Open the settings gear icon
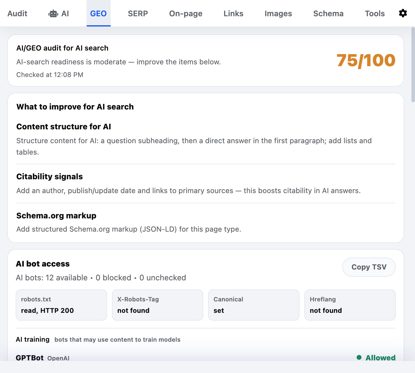415x373 pixels. [x=403, y=13]
